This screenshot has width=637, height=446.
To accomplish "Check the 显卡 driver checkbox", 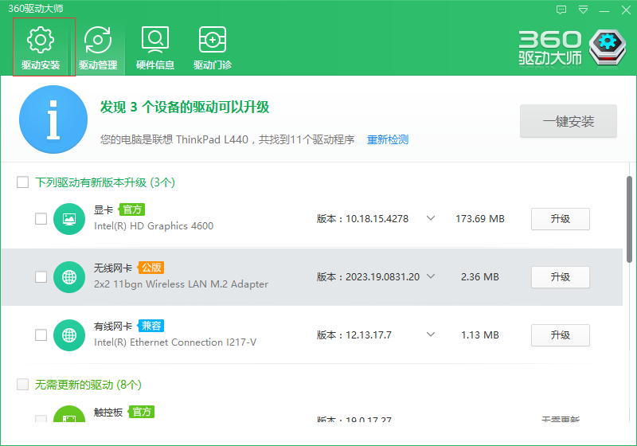I will click(x=41, y=218).
